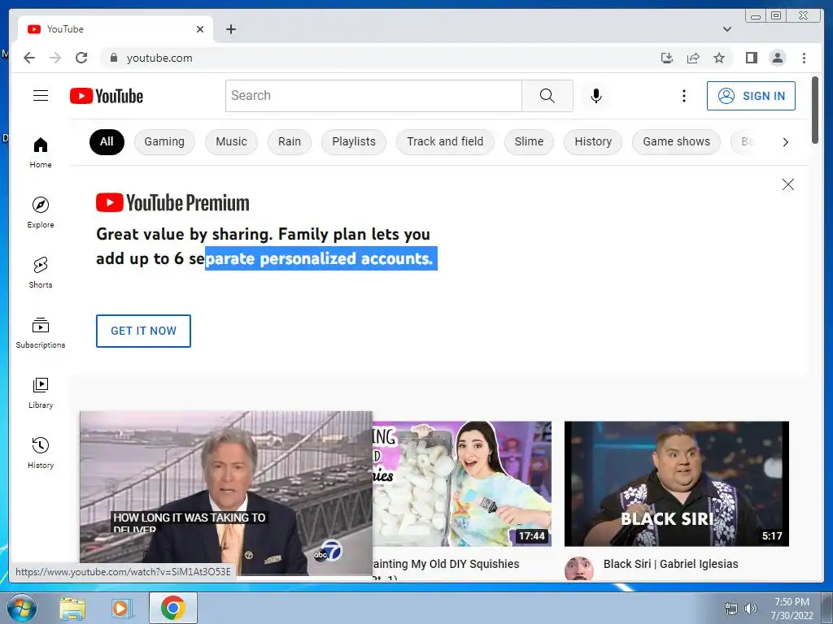
Task: Close the YouTube tab
Action: [200, 29]
